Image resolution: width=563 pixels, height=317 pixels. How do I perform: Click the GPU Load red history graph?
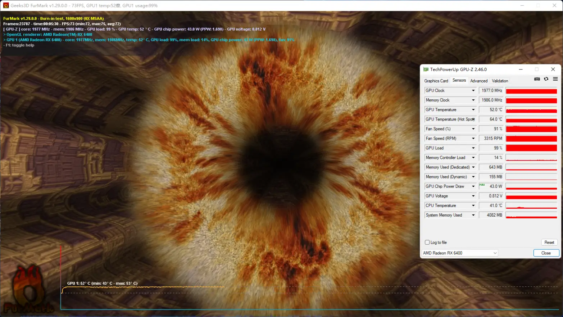531,148
